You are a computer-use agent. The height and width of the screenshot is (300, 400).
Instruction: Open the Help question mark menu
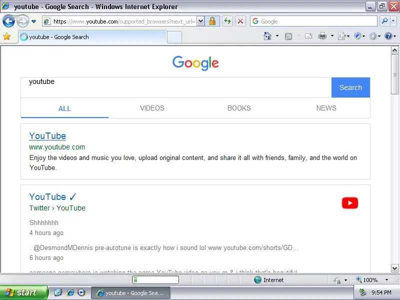click(388, 36)
